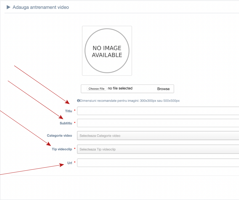Click the Subtitlu field label
Image resolution: width=239 pixels, height=200 pixels.
tap(66, 123)
